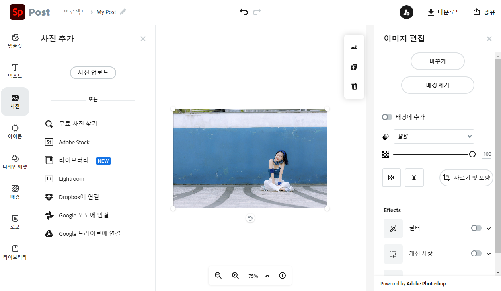501x291 pixels.
Task: Toggle the 개선 사항 switch
Action: click(x=476, y=254)
